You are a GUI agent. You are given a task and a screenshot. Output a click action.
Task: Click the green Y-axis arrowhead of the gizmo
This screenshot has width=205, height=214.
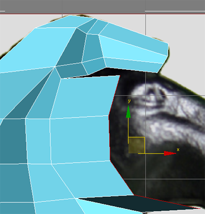click(129, 111)
